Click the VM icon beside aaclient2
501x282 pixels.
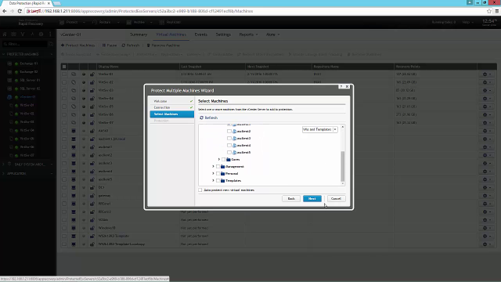(x=234, y=132)
